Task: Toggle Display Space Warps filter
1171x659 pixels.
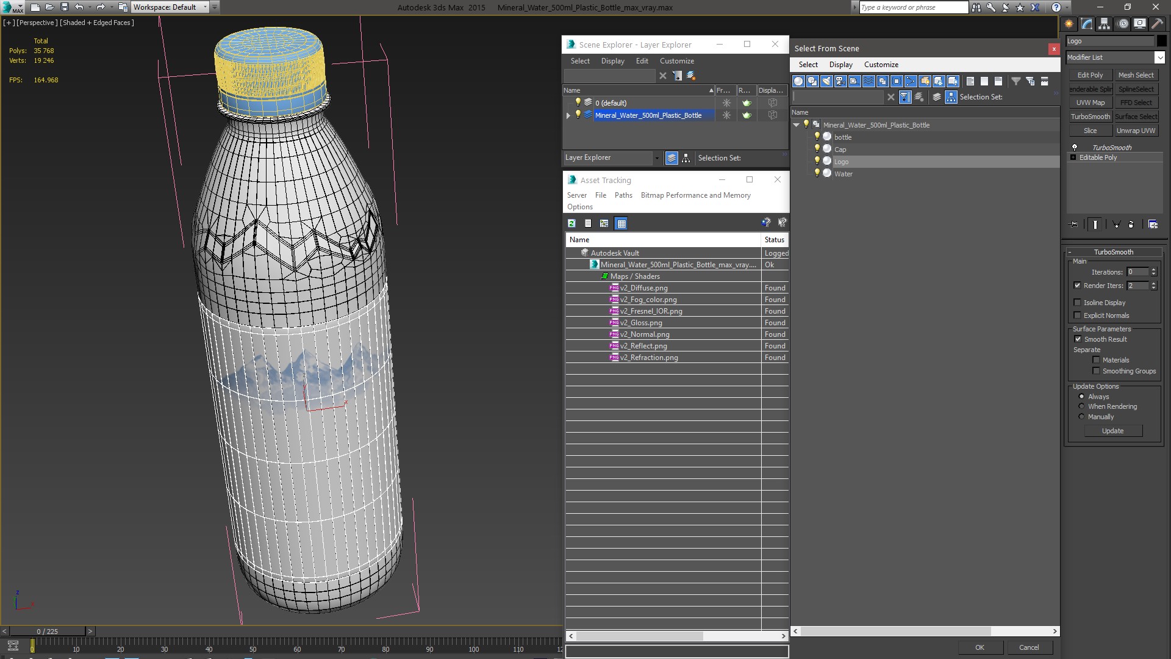Action: [x=868, y=81]
